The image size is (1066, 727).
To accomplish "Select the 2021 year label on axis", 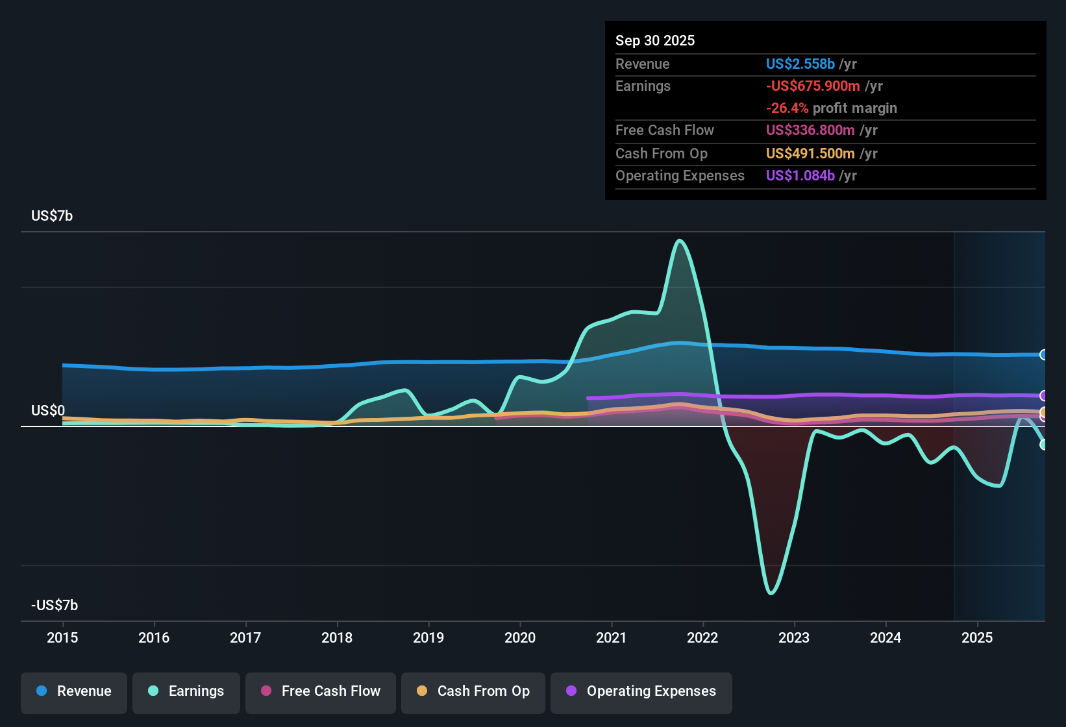I will (x=612, y=638).
